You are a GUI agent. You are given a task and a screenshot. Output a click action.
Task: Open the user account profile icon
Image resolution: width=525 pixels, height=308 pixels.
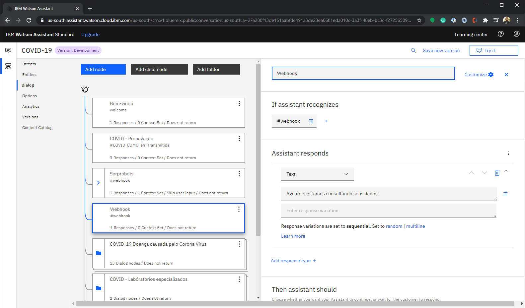click(517, 34)
